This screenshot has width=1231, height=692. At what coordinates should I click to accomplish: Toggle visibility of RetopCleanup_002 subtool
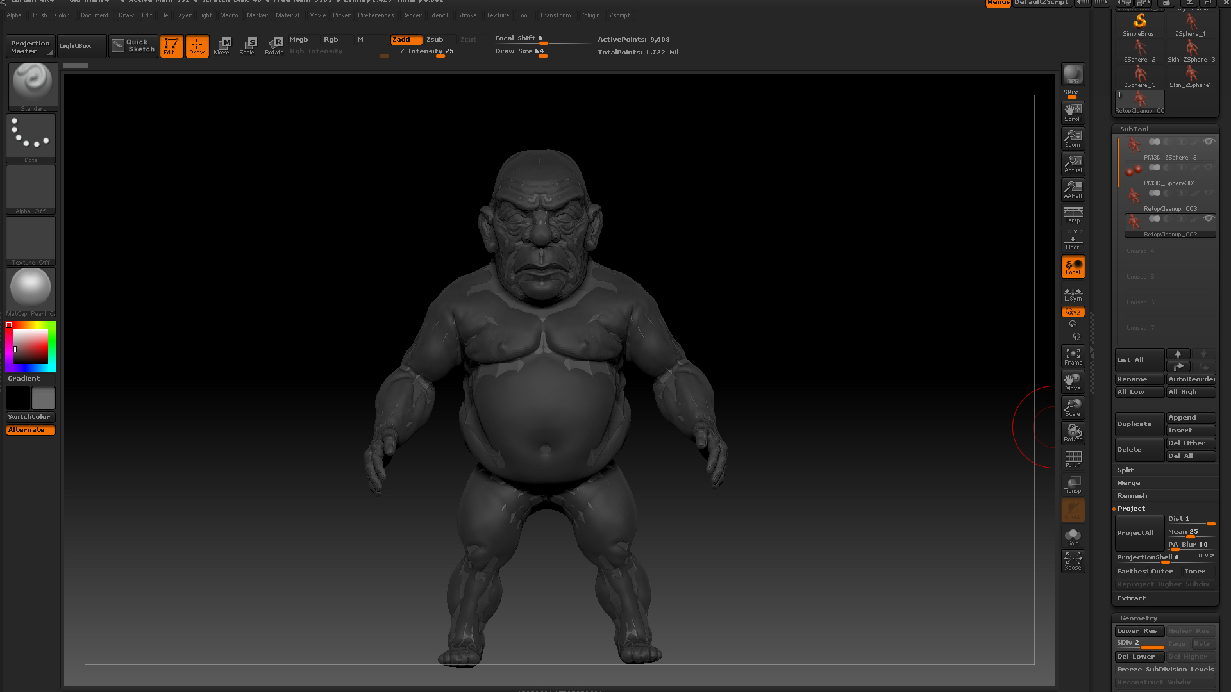point(1209,218)
